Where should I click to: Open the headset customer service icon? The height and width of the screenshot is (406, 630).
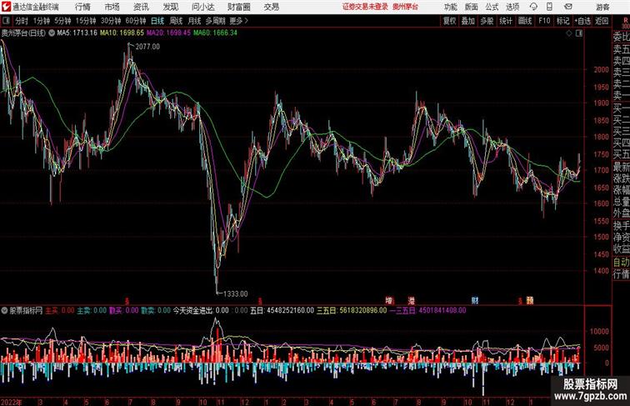tap(533, 7)
